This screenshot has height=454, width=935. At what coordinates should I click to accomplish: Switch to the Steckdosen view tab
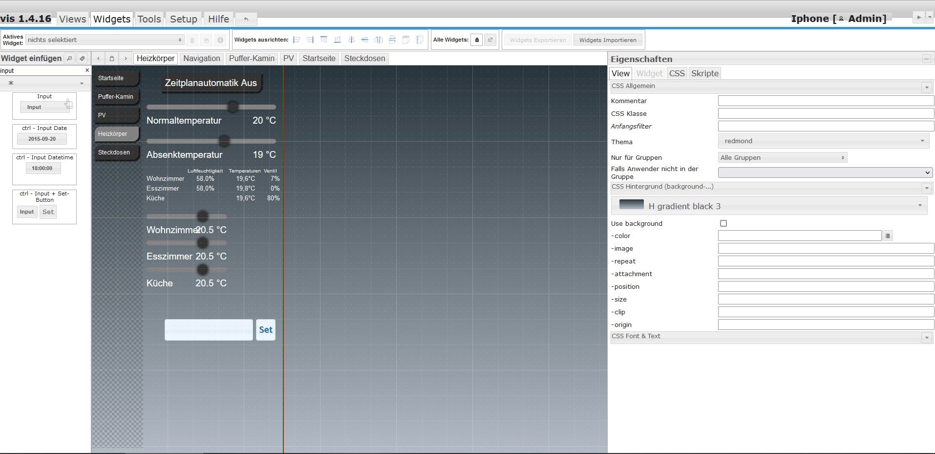pos(364,59)
